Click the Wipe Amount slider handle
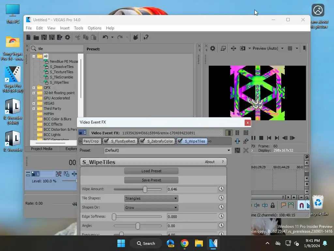The width and height of the screenshot is (334, 251). (x=145, y=189)
